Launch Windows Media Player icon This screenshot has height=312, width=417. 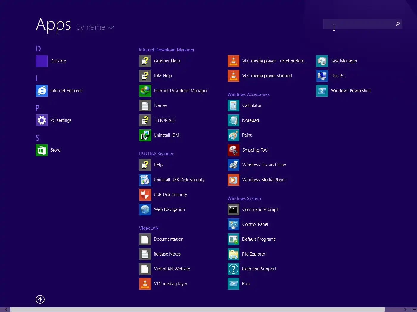pos(234,180)
